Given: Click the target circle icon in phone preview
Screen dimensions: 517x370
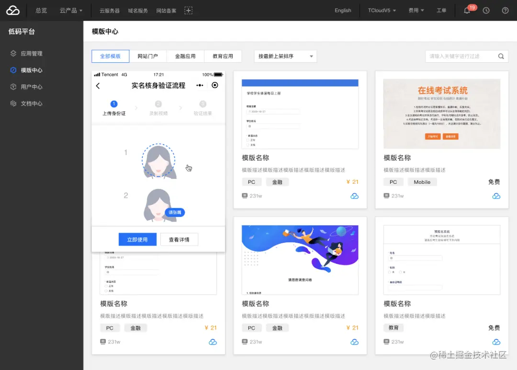Looking at the screenshot, I should pyautogui.click(x=214, y=85).
